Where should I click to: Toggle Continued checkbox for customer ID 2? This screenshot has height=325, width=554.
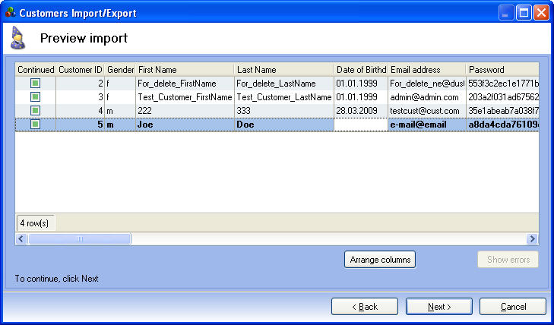pyautogui.click(x=35, y=84)
